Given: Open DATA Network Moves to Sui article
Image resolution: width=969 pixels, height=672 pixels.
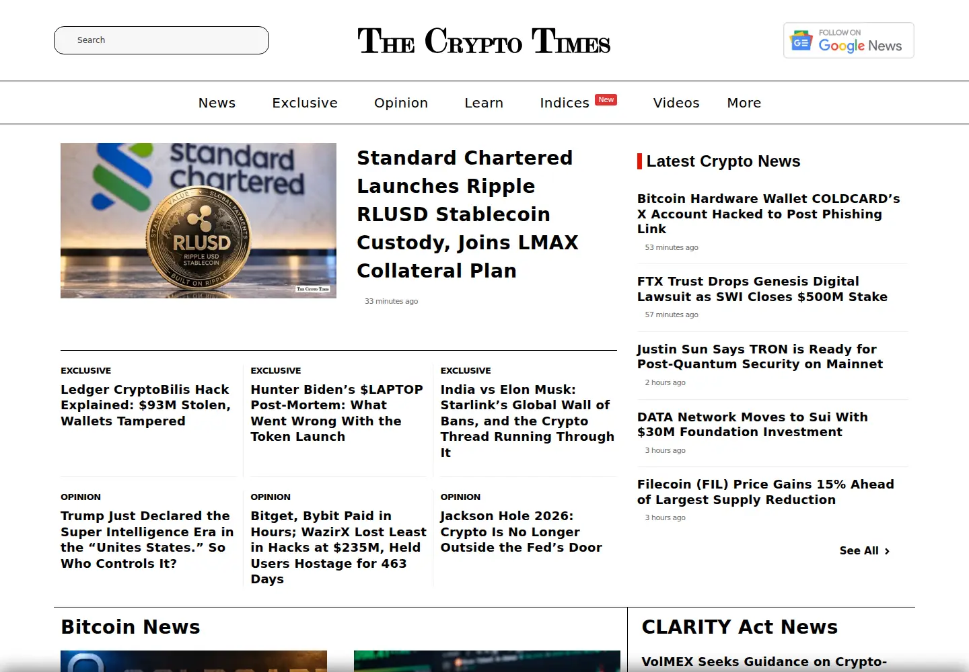Looking at the screenshot, I should coord(752,424).
